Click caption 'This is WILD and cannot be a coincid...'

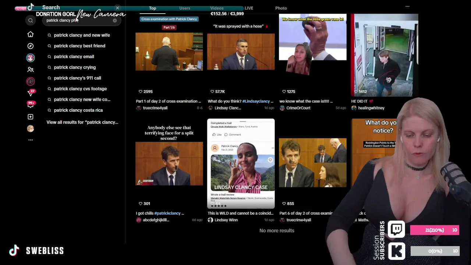[x=241, y=213]
